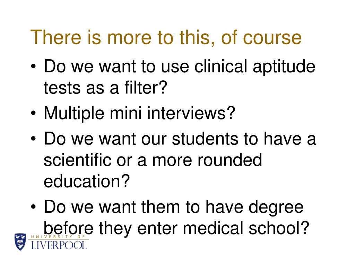Click the text 'our students to have a'
Image resolution: width=355 pixels, height=266 pixels.
pyautogui.click(x=229, y=139)
